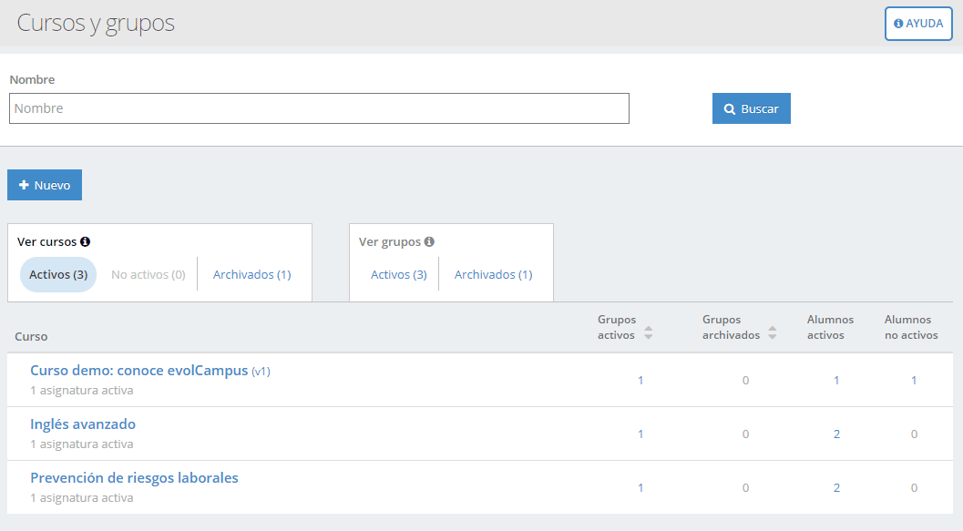963x531 pixels.
Task: Select the Activos (3) courses filter
Action: (58, 274)
